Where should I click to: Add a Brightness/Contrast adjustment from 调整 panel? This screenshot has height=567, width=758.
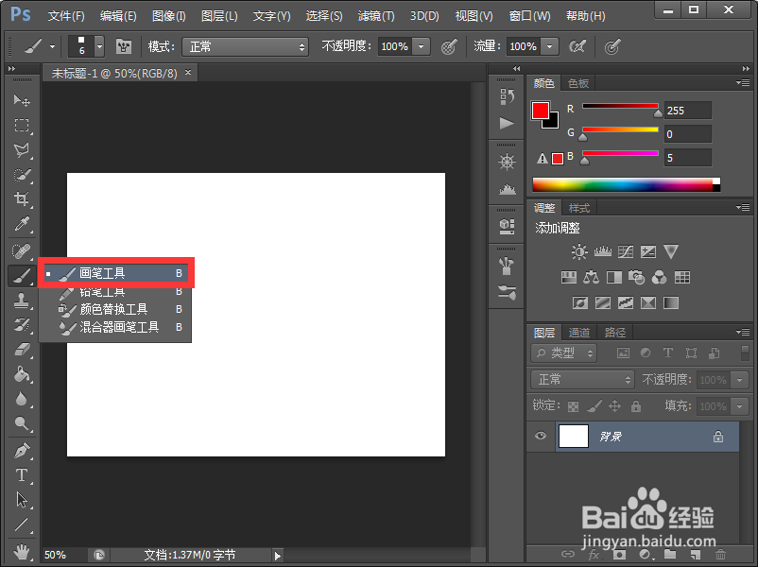click(579, 252)
